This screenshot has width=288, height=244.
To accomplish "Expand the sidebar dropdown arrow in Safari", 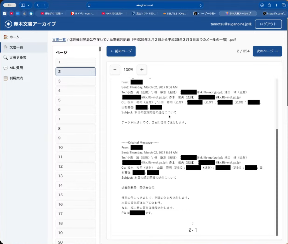I will coord(29,5).
